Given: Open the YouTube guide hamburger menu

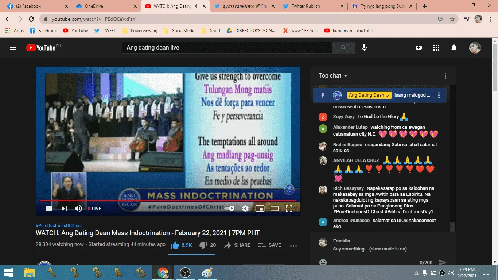Looking at the screenshot, I should 13,48.
